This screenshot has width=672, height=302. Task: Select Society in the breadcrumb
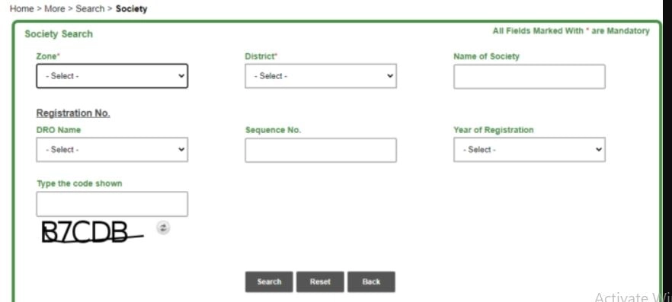[x=131, y=8]
